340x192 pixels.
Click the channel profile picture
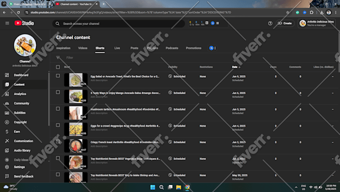point(25,45)
